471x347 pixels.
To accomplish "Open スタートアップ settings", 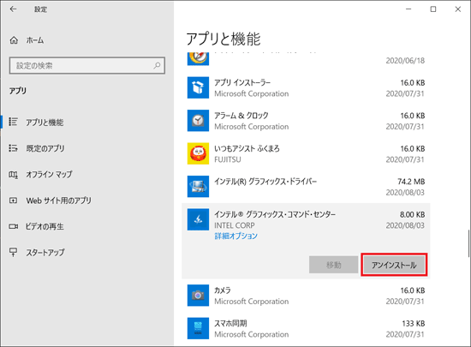I will (87, 253).
